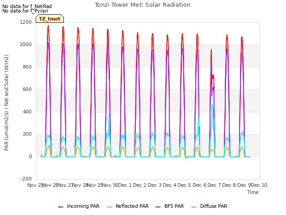The width and height of the screenshot is (286, 215).
Task: Click the y-axis tick label 0
Action: (x=30, y=157)
